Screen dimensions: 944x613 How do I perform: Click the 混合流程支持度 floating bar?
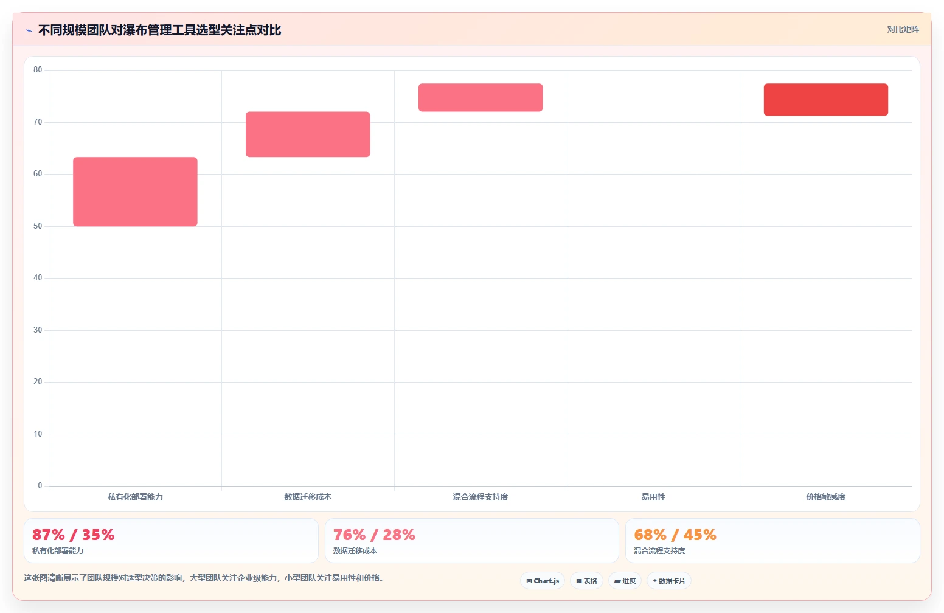click(481, 97)
